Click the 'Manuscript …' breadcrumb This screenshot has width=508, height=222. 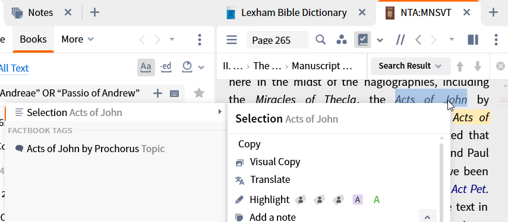click(321, 66)
